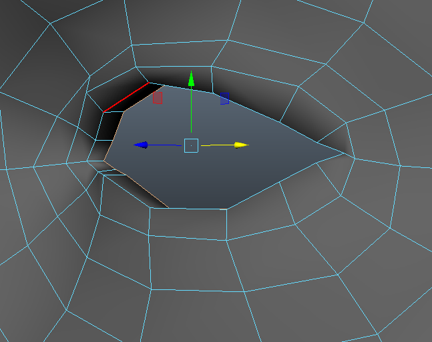
Task: Pick the flat bottom edge of the eye opening
Action: click(197, 209)
